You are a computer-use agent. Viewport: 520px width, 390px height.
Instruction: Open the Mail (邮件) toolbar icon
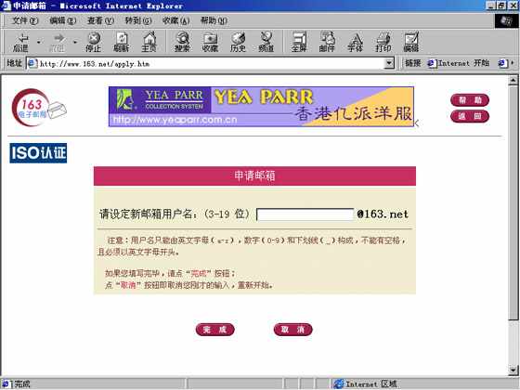327,42
